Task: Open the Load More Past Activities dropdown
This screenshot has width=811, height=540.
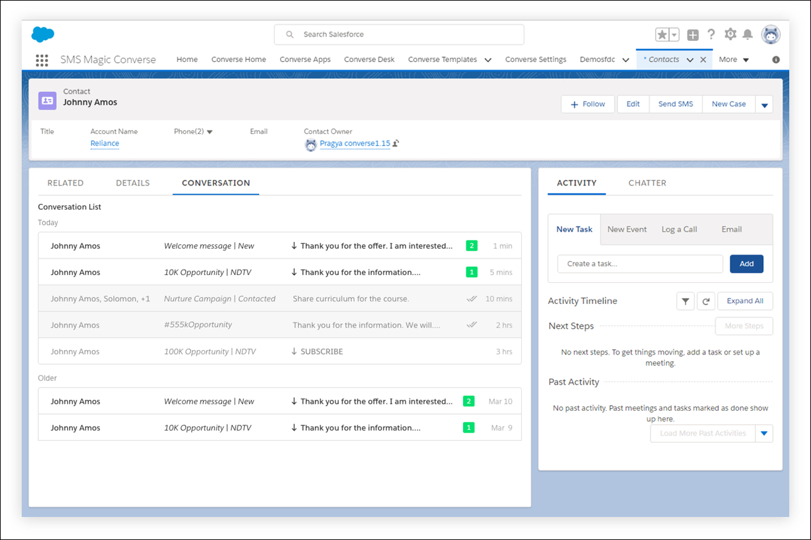Action: coord(764,434)
